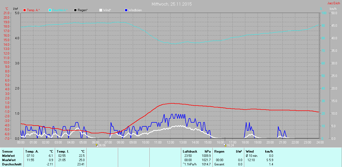Click the black Regen legend square
The height and width of the screenshot is (167, 342).
[76, 10]
